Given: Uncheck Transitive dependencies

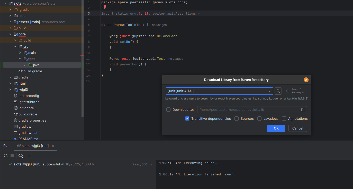Looking at the screenshot, I should (x=187, y=118).
